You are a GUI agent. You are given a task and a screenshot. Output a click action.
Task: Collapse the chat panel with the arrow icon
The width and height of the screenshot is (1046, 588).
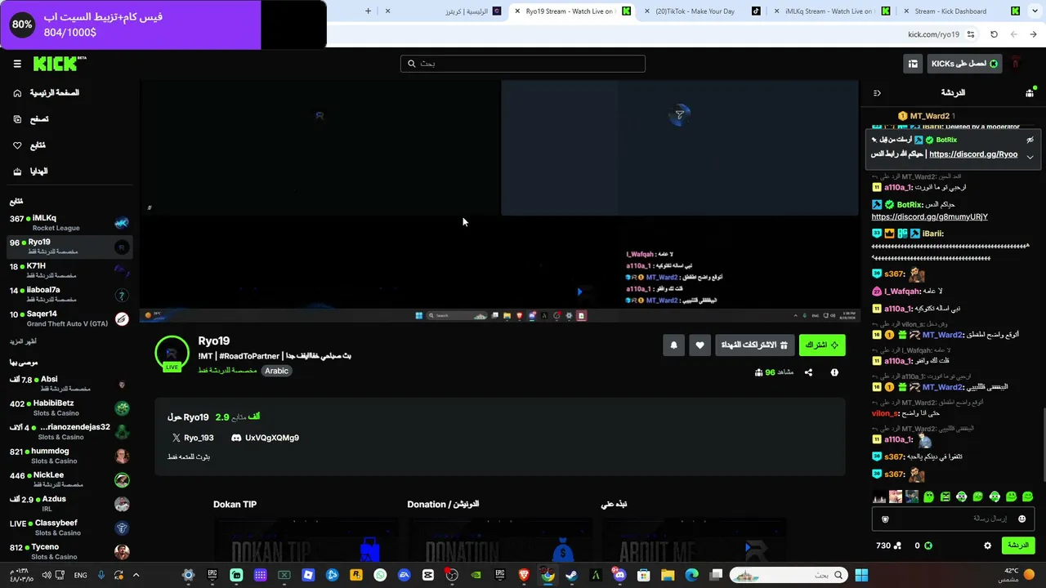tap(877, 93)
